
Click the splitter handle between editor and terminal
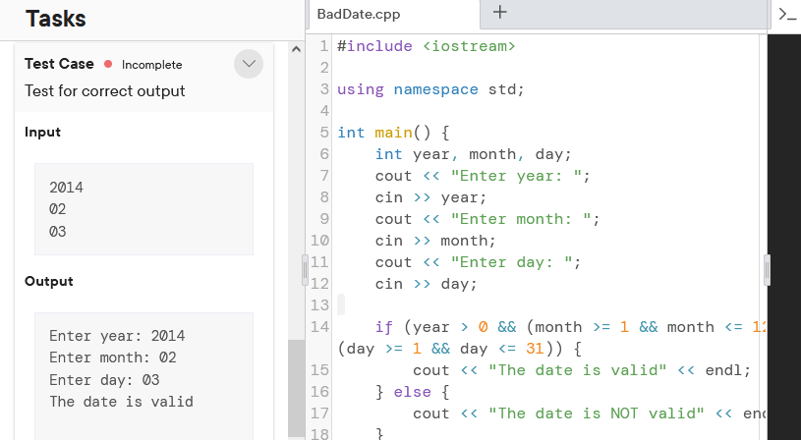(x=767, y=269)
